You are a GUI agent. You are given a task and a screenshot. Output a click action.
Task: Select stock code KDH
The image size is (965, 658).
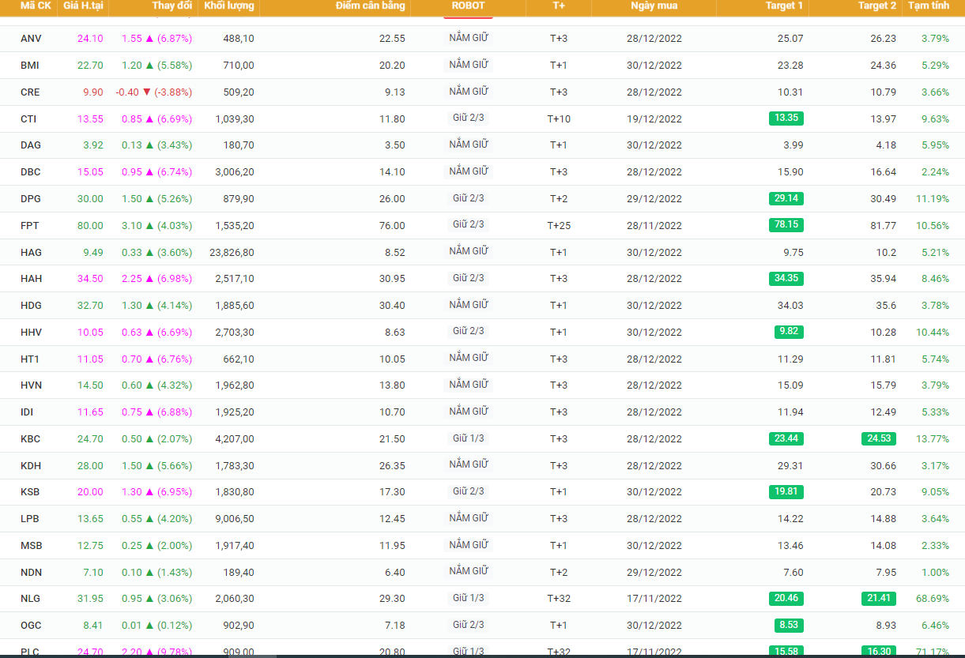[31, 466]
